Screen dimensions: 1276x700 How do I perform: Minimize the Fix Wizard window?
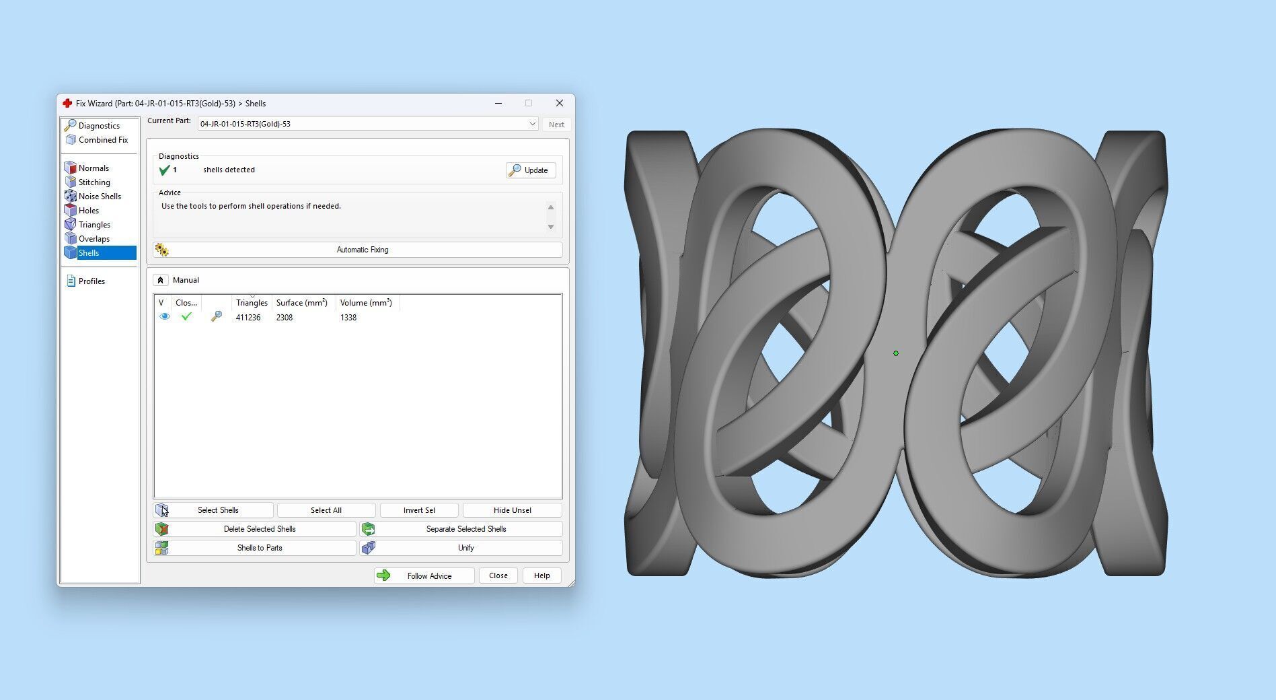(498, 104)
